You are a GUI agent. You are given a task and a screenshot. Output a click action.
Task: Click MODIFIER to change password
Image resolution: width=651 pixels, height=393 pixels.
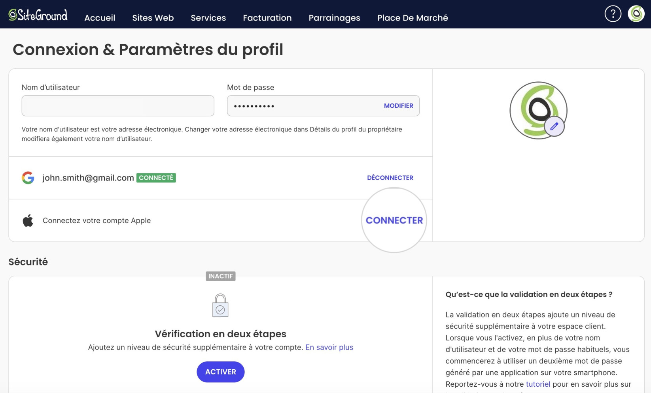398,106
